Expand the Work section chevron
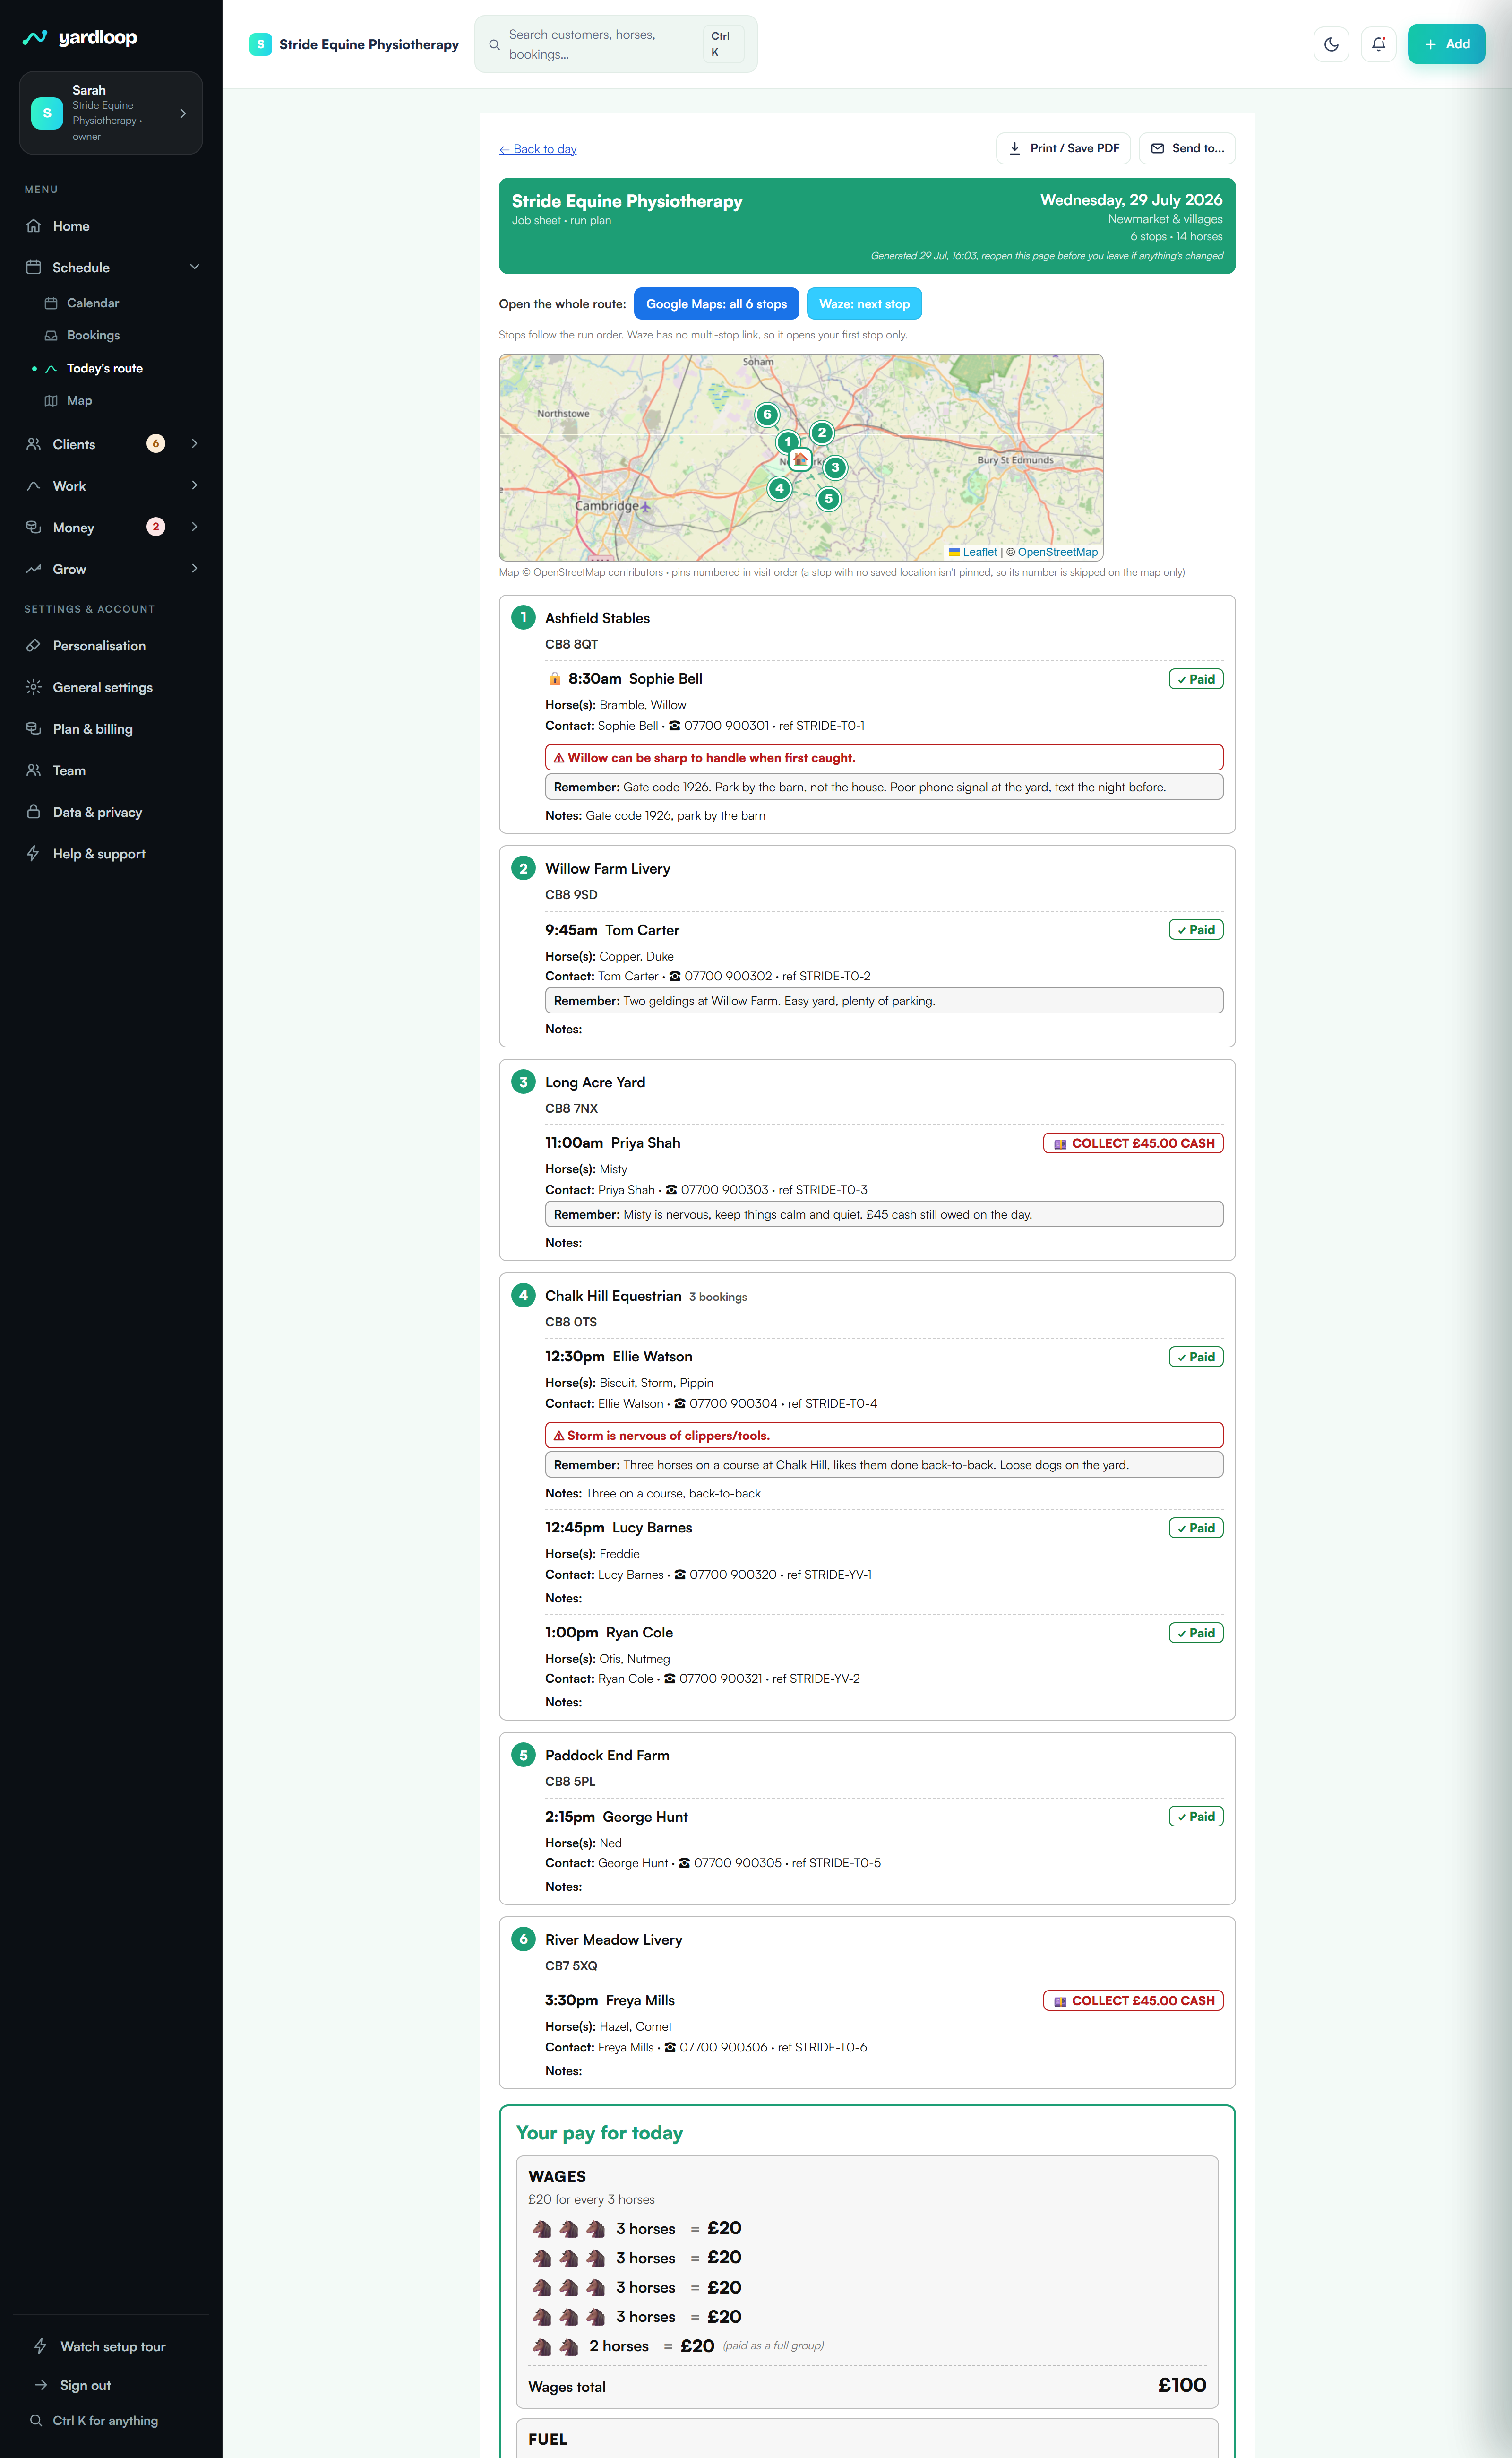The width and height of the screenshot is (1512, 2458). click(194, 485)
